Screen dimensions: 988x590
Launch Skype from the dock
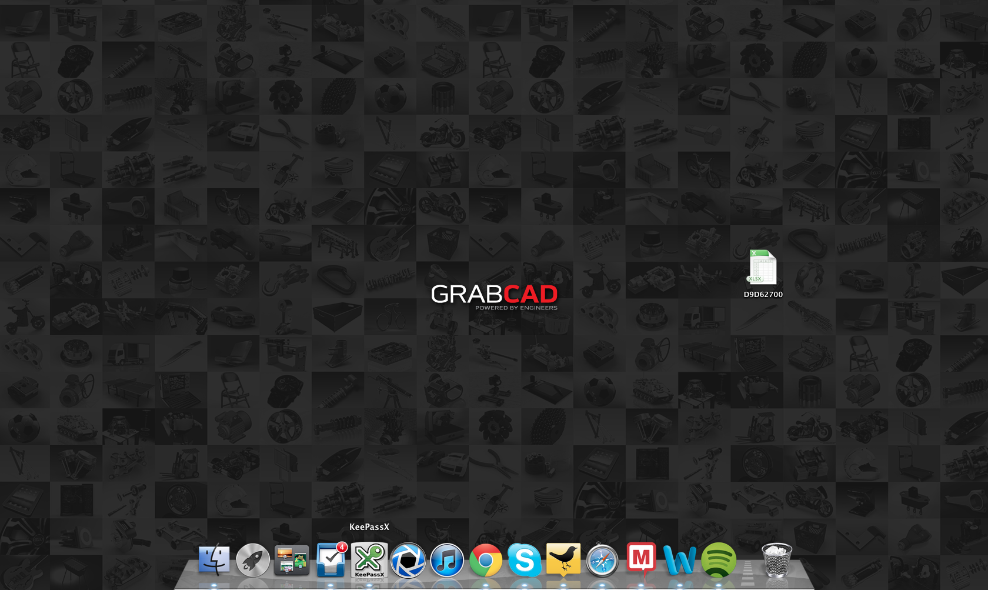coord(525,560)
